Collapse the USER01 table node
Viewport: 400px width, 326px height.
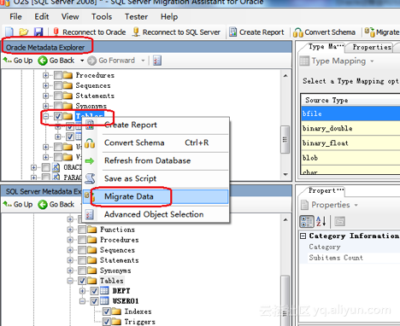point(82,301)
